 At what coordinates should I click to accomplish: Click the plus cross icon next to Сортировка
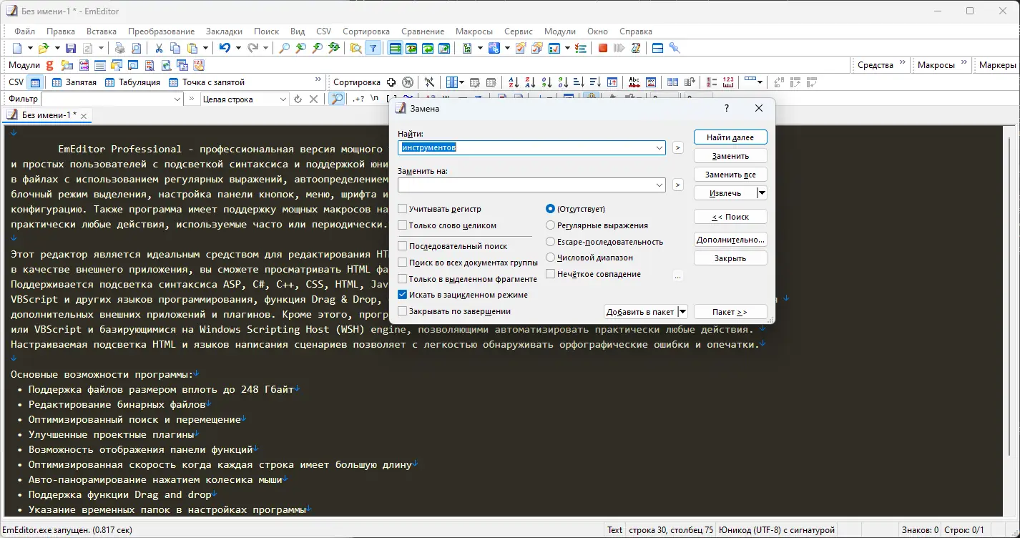tap(391, 82)
